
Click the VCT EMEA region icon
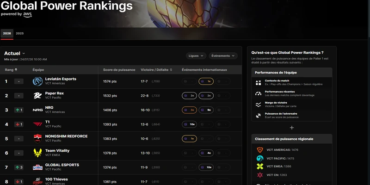click(260, 166)
